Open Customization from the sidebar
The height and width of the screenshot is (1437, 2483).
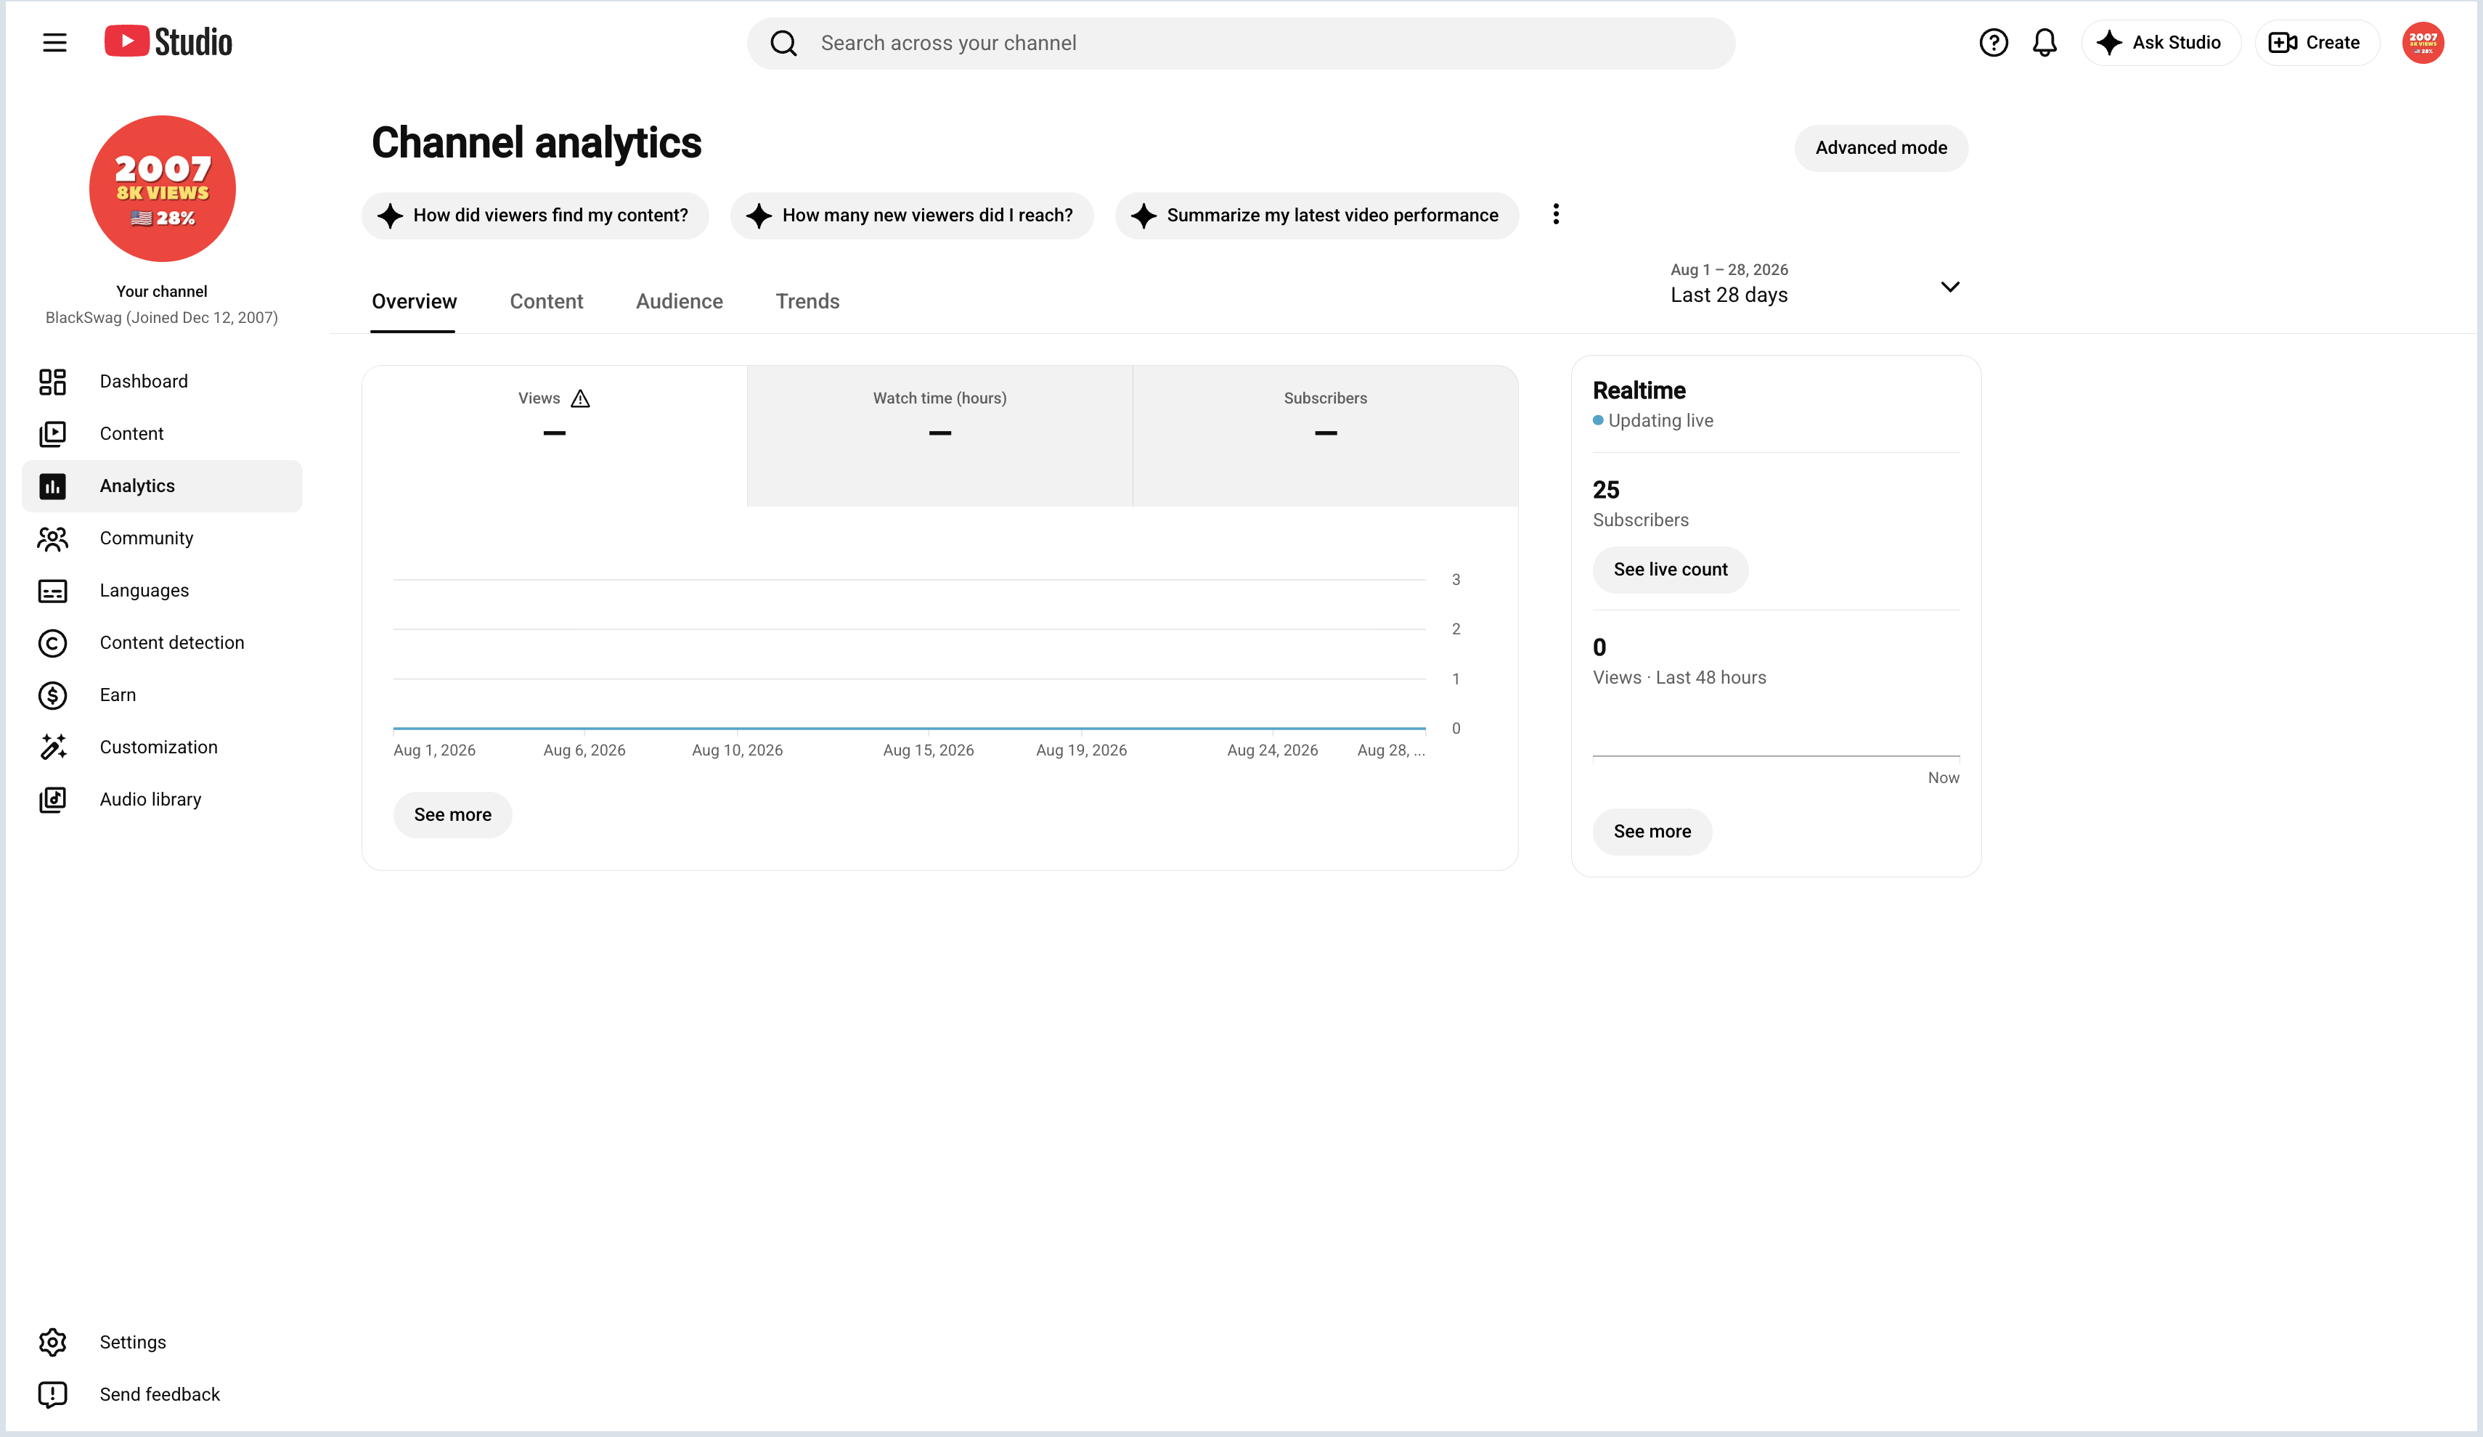(x=162, y=748)
